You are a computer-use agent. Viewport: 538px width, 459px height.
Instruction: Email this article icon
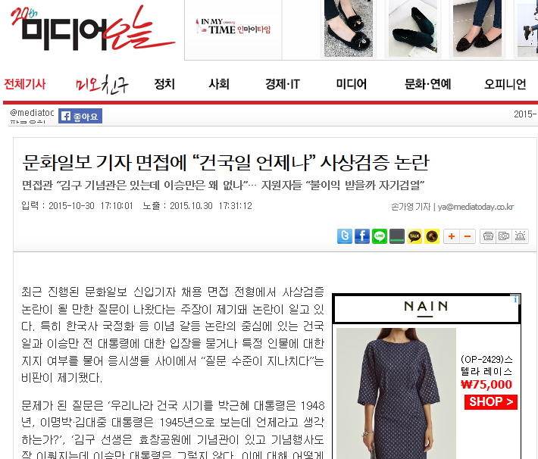[504, 236]
